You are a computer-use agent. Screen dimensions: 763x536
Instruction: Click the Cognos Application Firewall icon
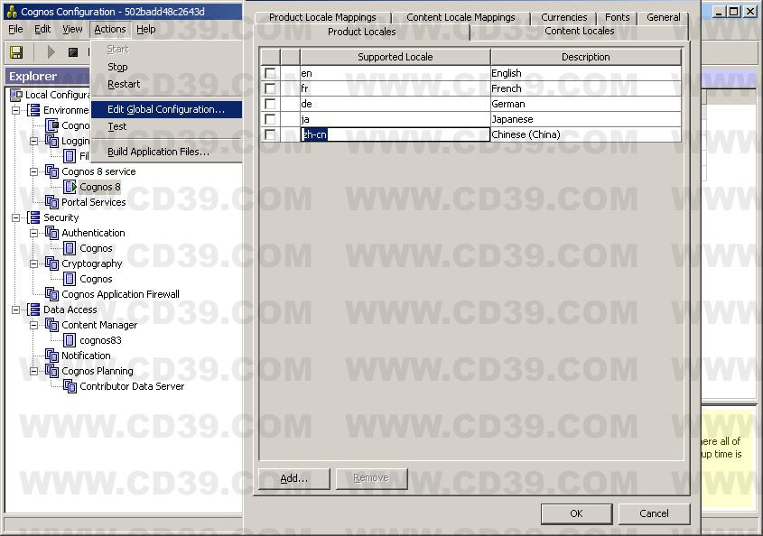click(52, 294)
